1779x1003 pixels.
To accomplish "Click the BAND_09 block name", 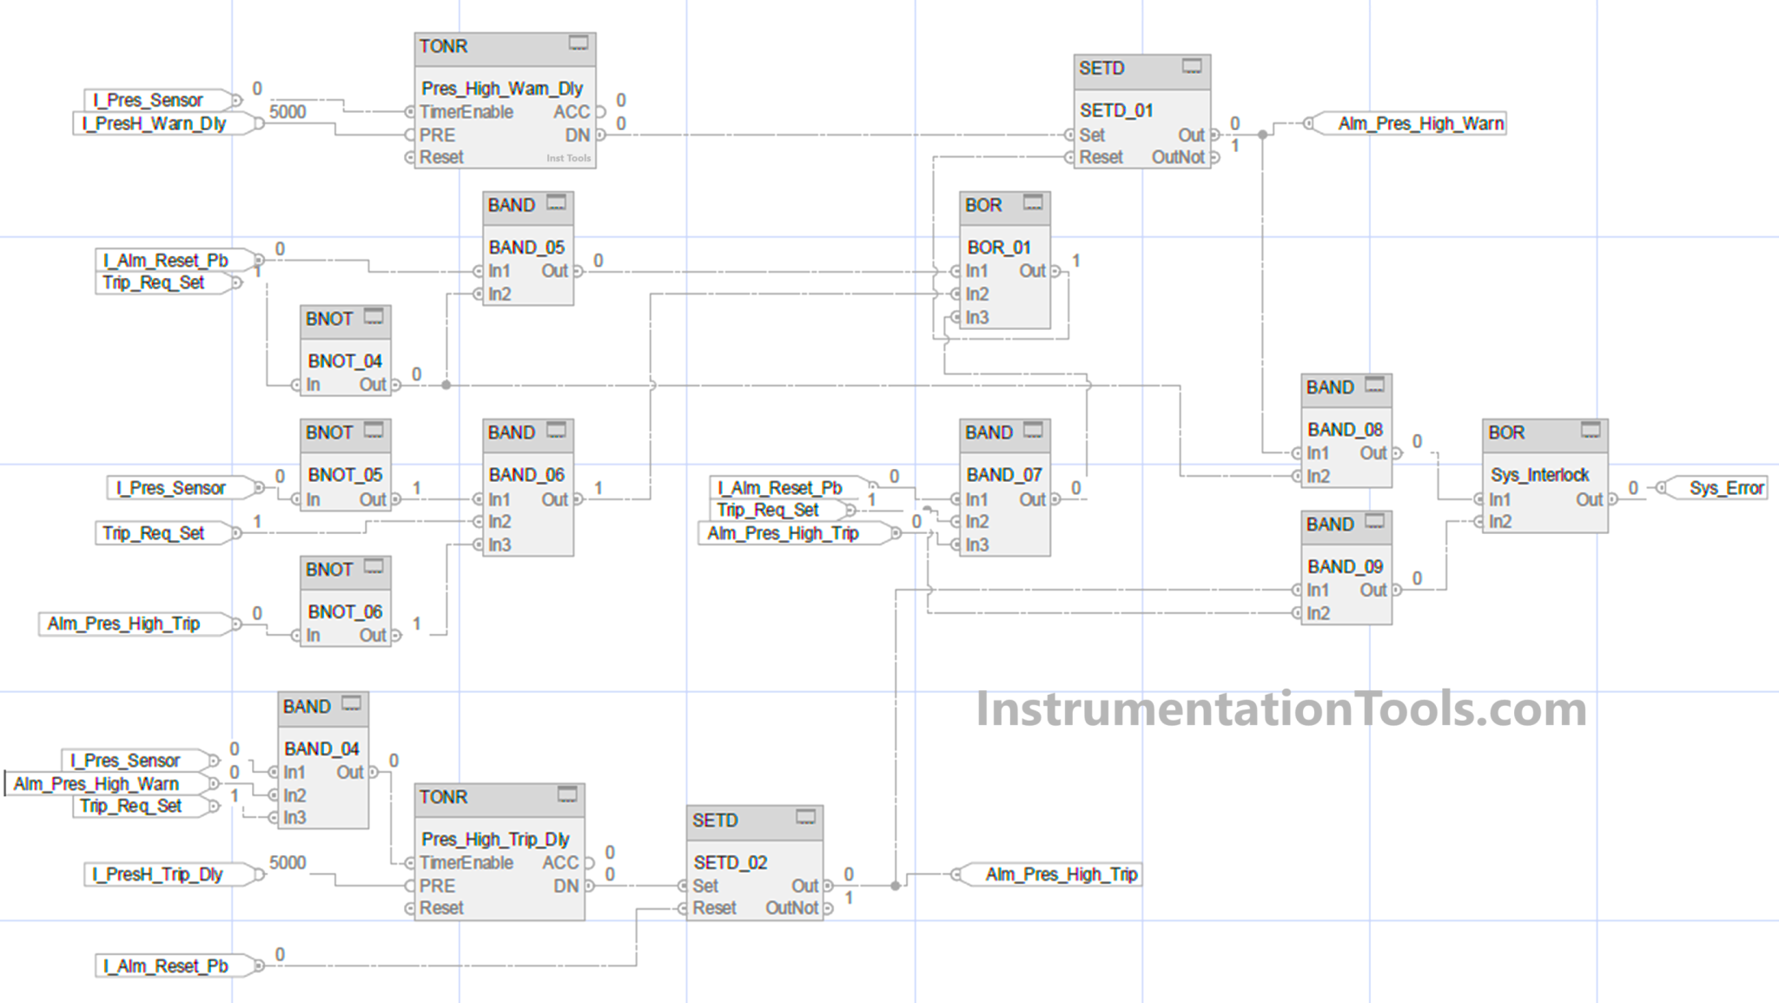I will pos(1346,567).
